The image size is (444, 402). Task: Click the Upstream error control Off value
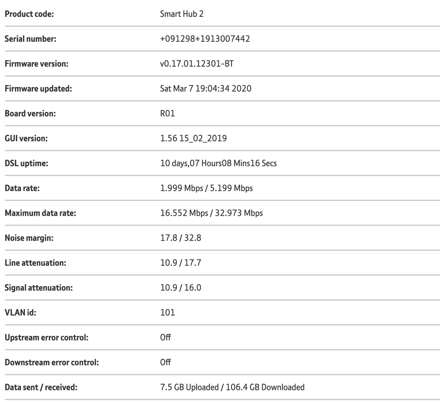coord(165,338)
